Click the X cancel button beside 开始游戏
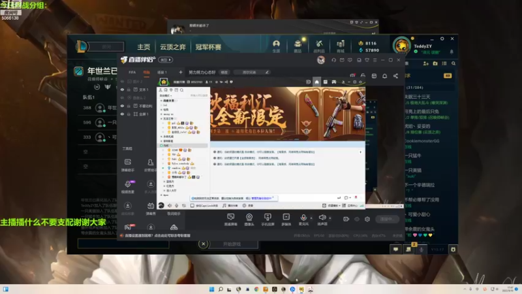 (204, 244)
